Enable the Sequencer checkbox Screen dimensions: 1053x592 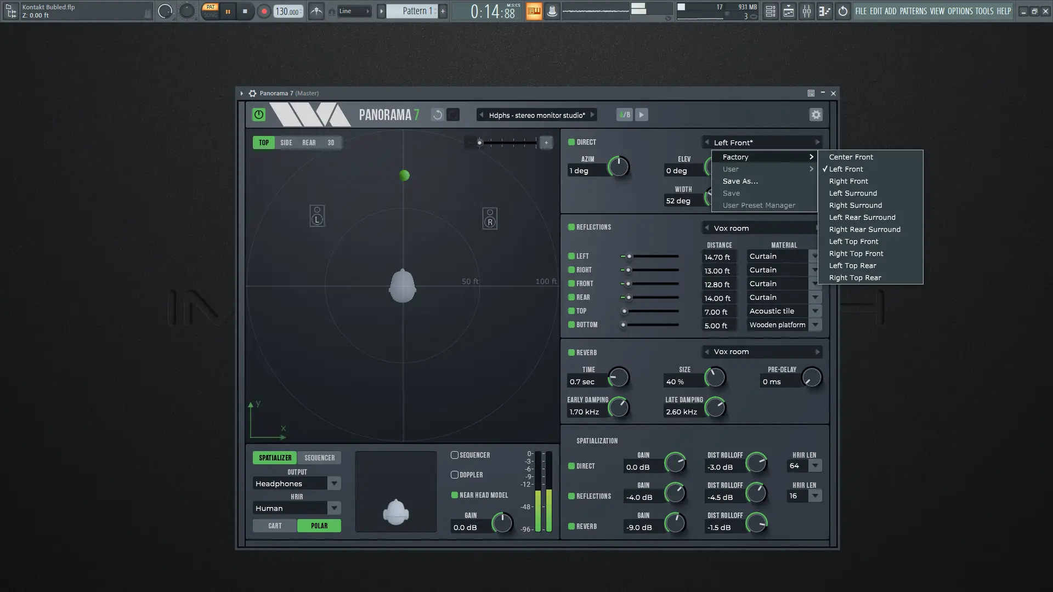coord(455,454)
